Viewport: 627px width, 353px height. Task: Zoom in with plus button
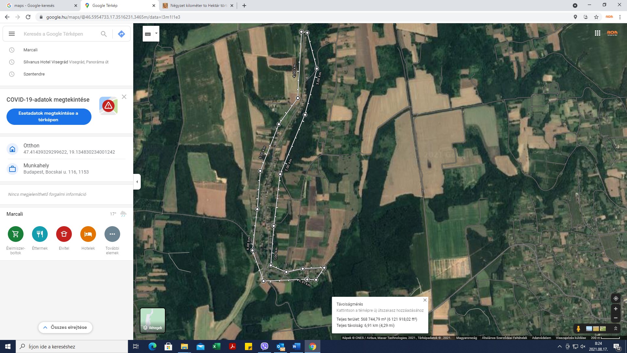click(x=616, y=309)
